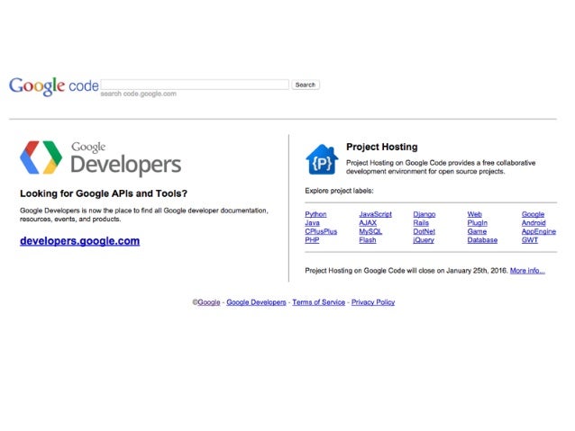The width and height of the screenshot is (575, 431).
Task: Open the Web project label
Action: [x=475, y=214]
